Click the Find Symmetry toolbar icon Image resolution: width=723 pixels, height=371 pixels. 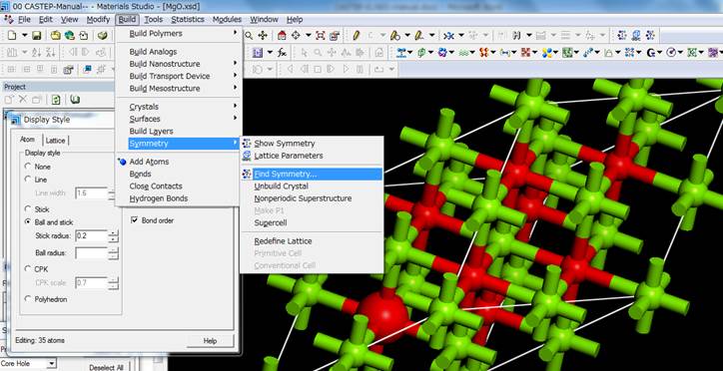tap(650, 35)
